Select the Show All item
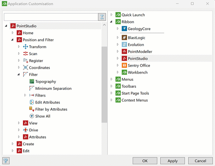 [43, 116]
